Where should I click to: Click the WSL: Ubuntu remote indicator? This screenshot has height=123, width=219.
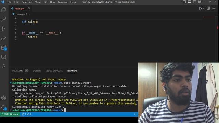click(x=10, y=114)
